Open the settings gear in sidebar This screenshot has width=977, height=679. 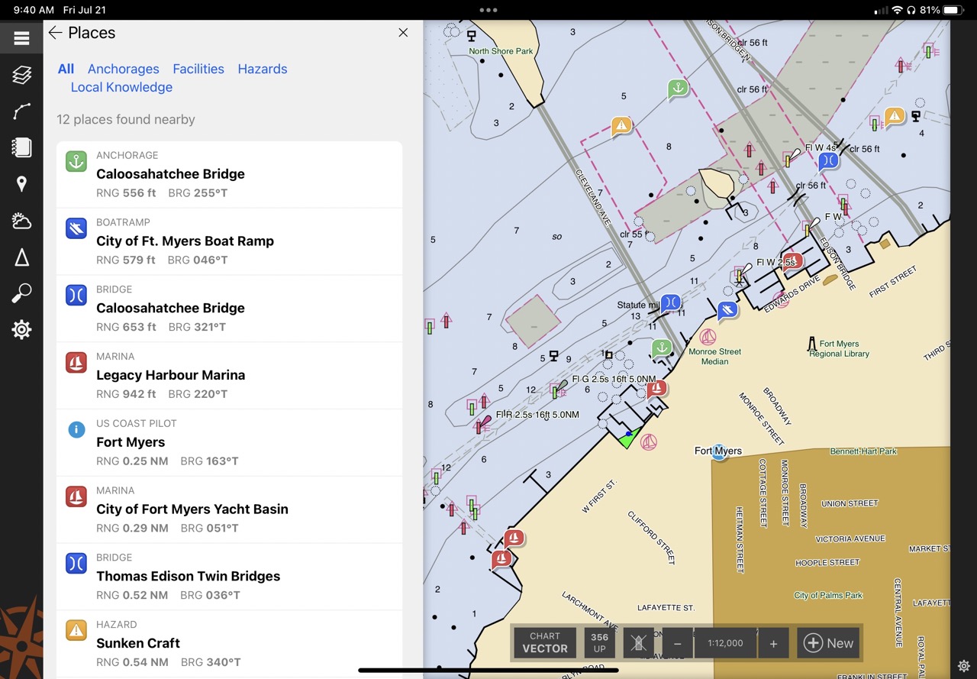click(21, 330)
